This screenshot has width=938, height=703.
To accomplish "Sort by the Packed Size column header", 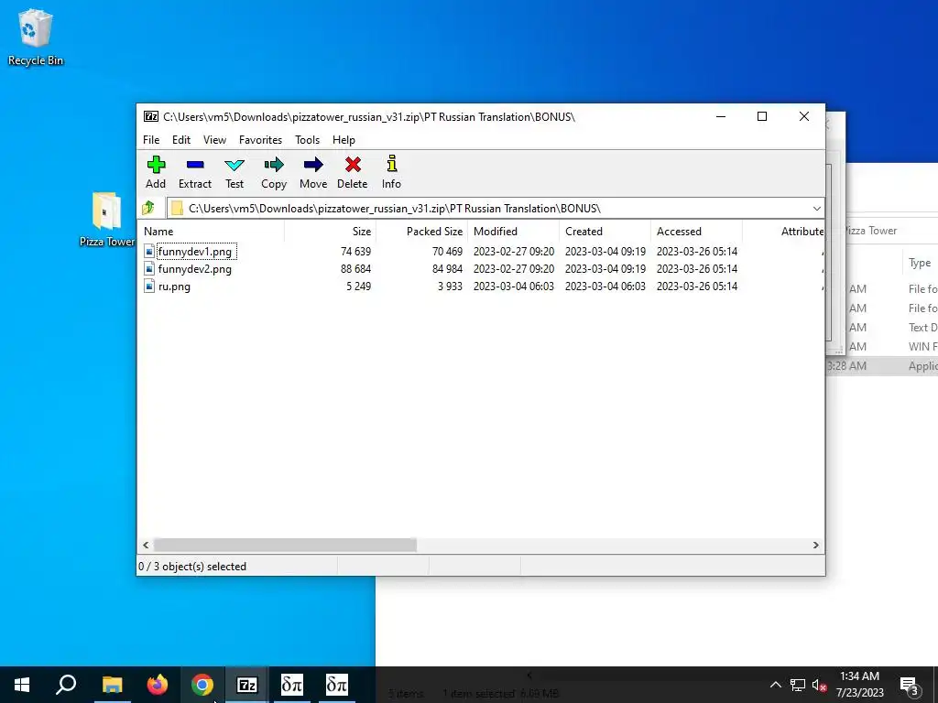I will [x=421, y=232].
